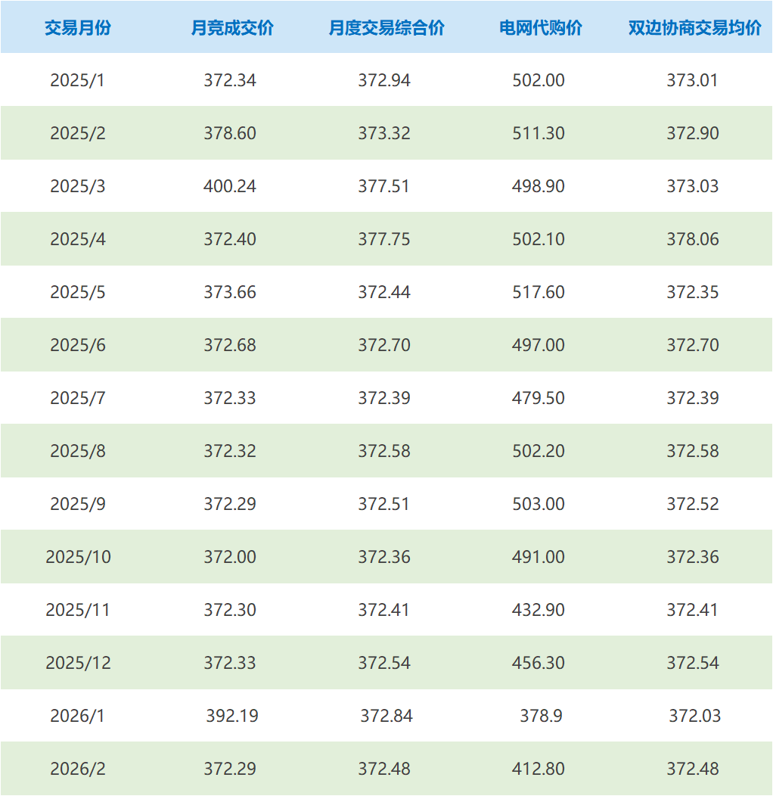Select the 412.80 value for 2026/2
773x796 pixels.
539,769
